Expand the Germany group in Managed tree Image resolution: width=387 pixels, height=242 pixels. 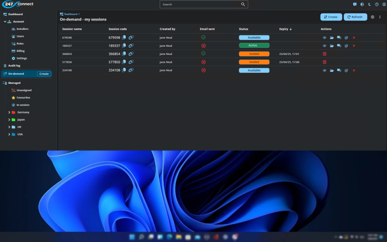[9, 112]
